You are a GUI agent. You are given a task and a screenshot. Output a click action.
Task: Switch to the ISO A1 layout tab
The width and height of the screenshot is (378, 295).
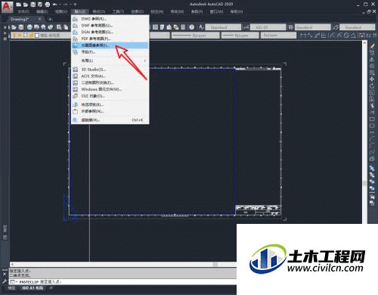[x=33, y=288]
